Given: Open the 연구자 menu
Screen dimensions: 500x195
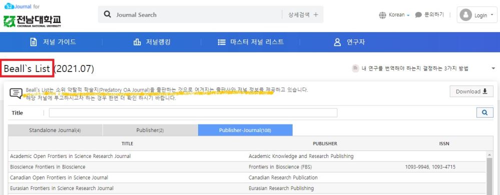Looking at the screenshot, I should [355, 42].
